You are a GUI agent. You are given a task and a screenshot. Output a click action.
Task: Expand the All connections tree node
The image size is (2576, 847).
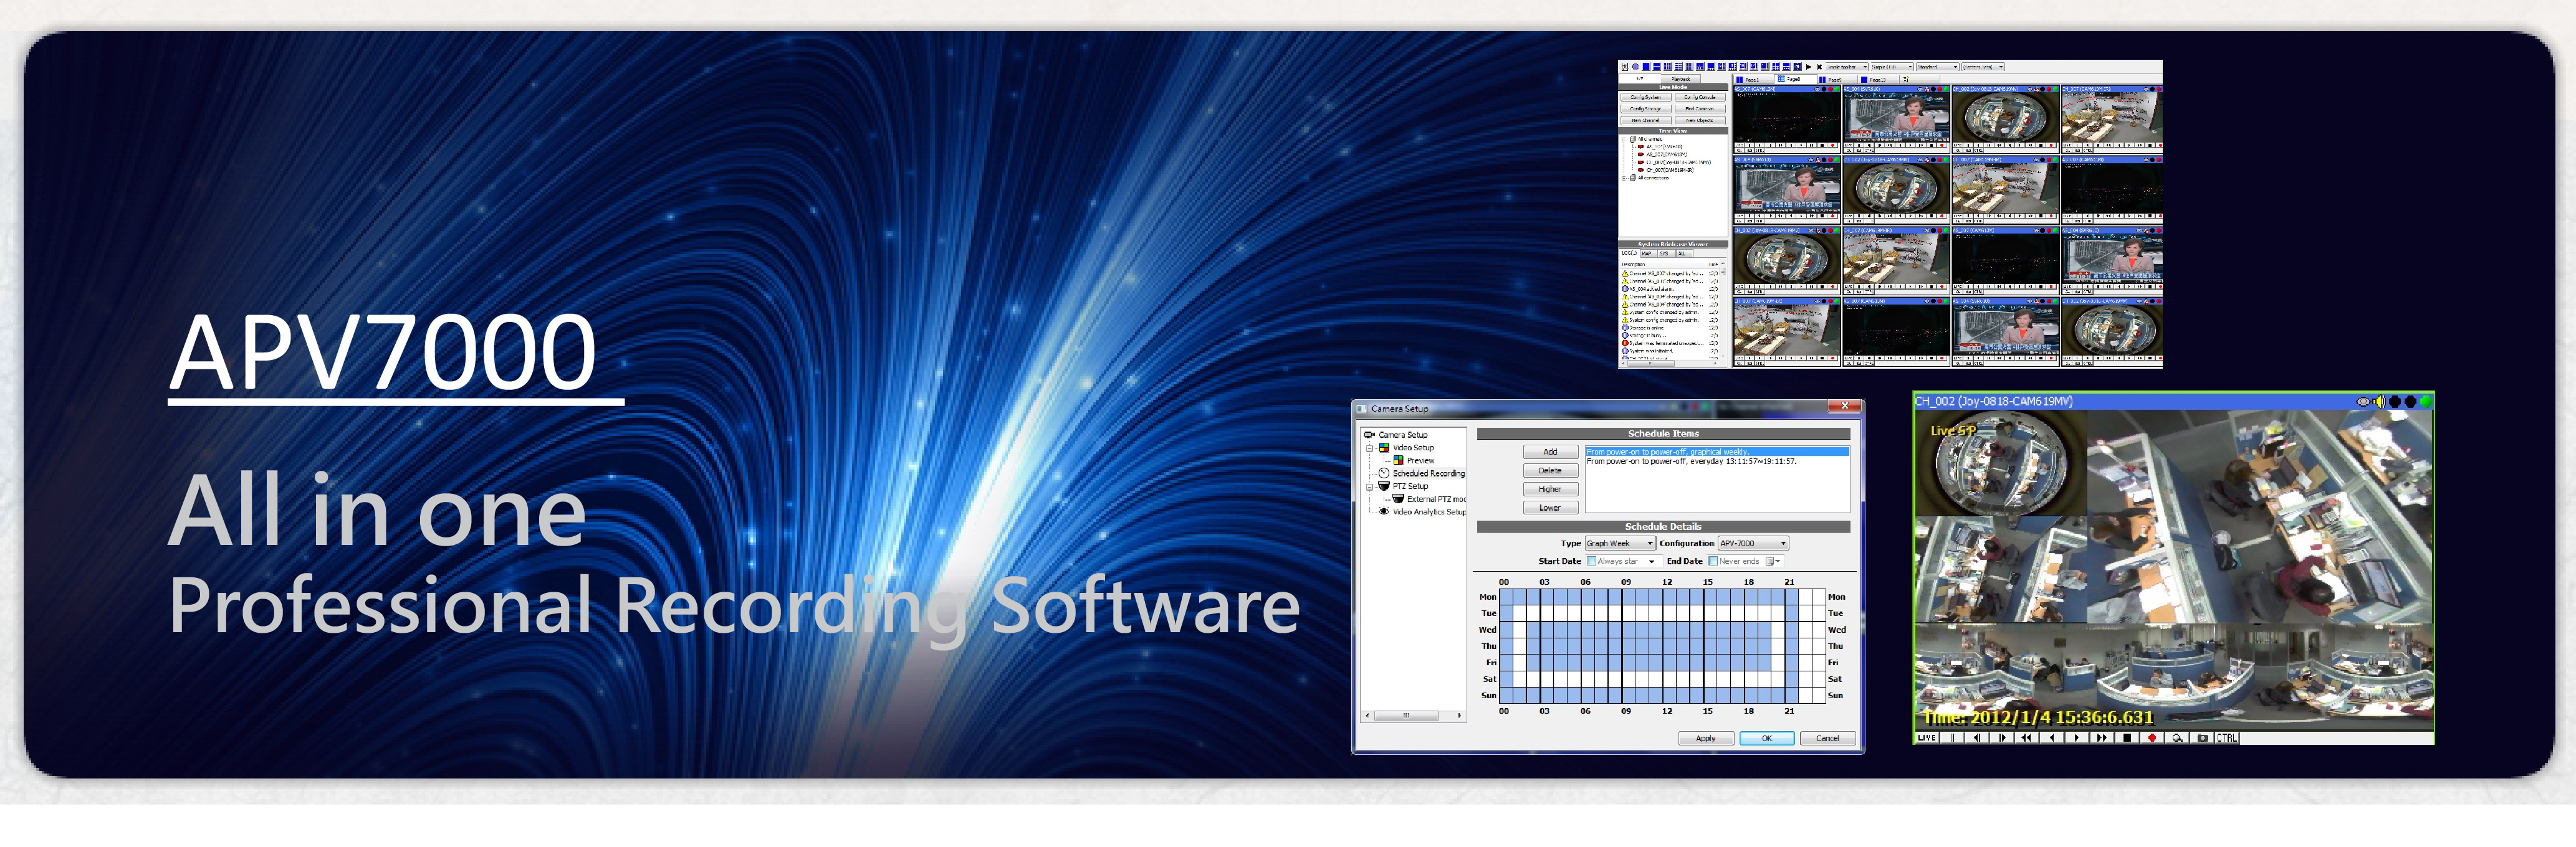1624,177
